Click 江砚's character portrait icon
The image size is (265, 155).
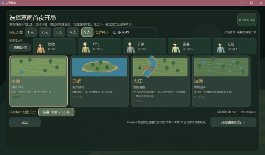click(x=221, y=48)
